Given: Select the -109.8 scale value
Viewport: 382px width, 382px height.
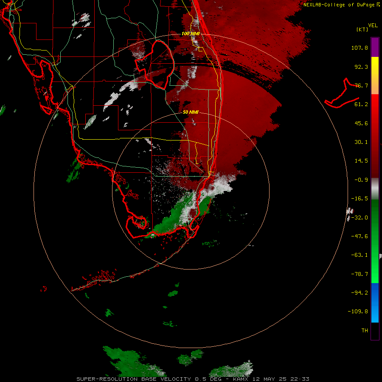Looking at the screenshot, I should tap(358, 312).
